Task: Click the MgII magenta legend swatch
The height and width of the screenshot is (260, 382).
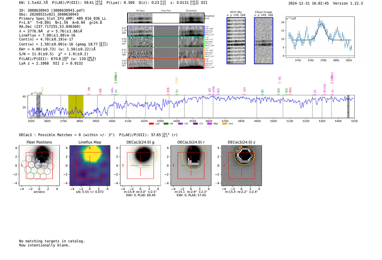Action: click(210, 124)
